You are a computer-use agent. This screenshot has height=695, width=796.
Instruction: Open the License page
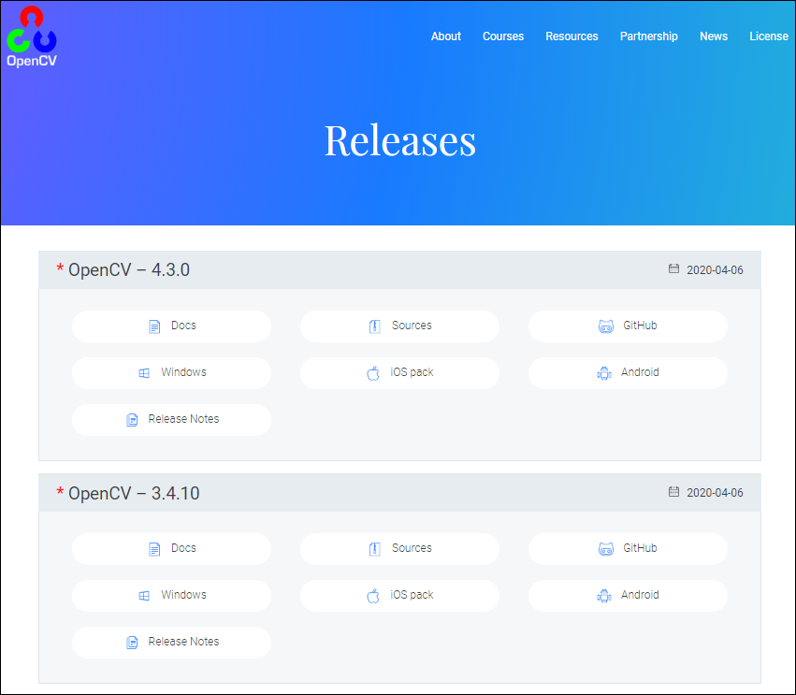(x=769, y=36)
